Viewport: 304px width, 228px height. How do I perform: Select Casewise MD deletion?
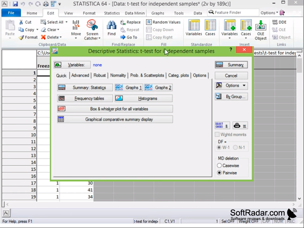219,165
